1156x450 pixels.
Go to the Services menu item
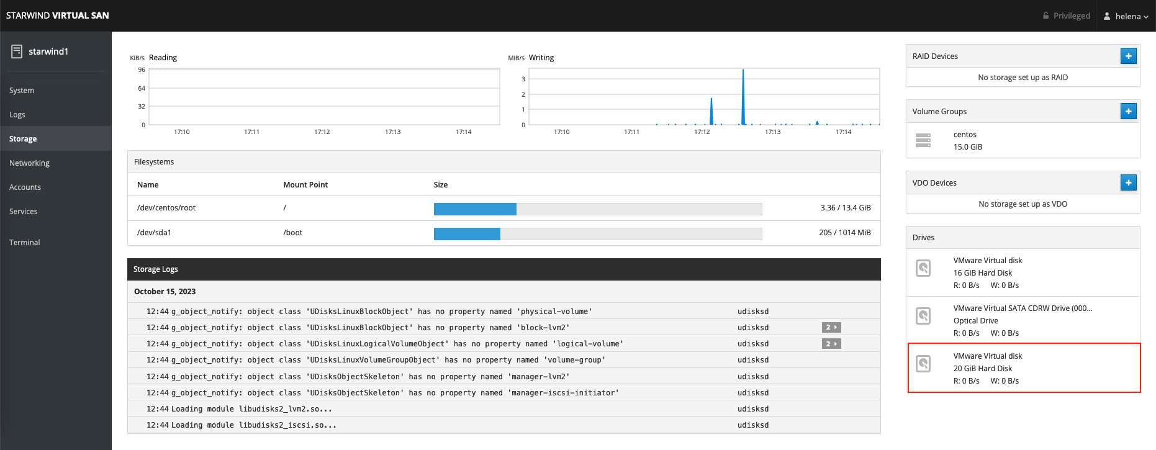[x=24, y=212]
